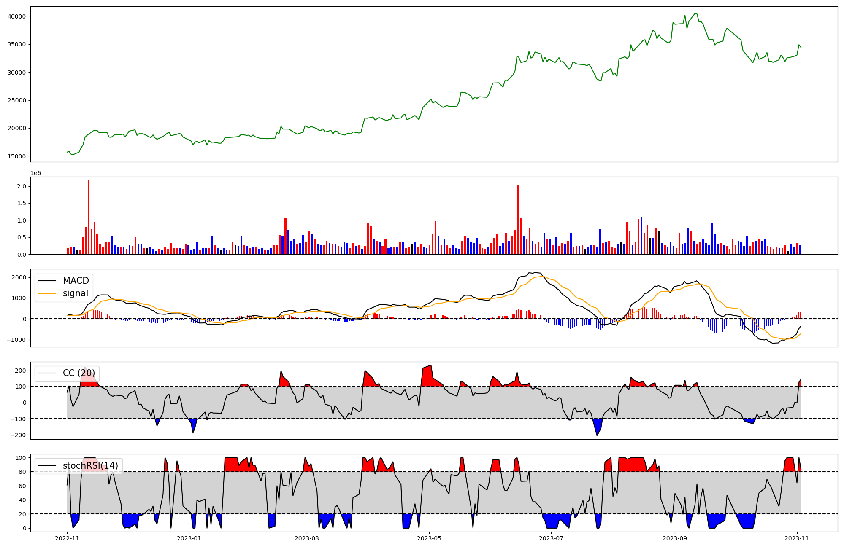Click the stochRSI(14) legend entry

(x=90, y=466)
